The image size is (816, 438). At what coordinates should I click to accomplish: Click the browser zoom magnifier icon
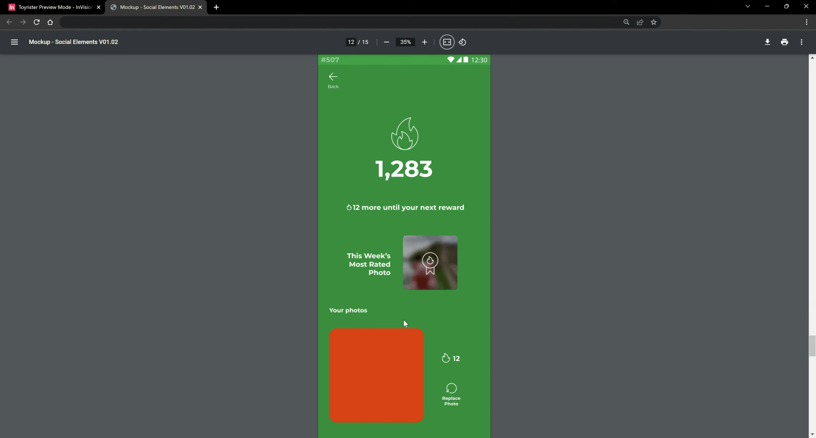[626, 22]
